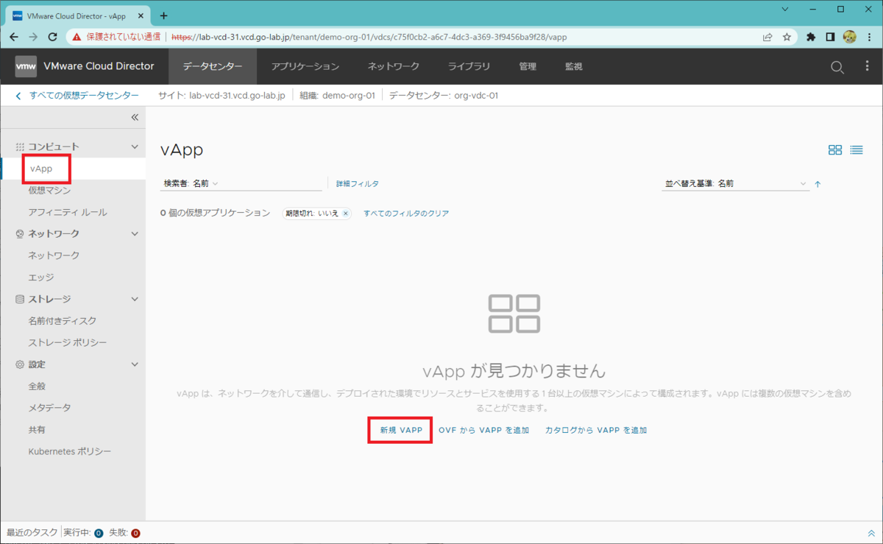The height and width of the screenshot is (544, 883).
Task: Click 最近のタスク in status bar
Action: [32, 533]
